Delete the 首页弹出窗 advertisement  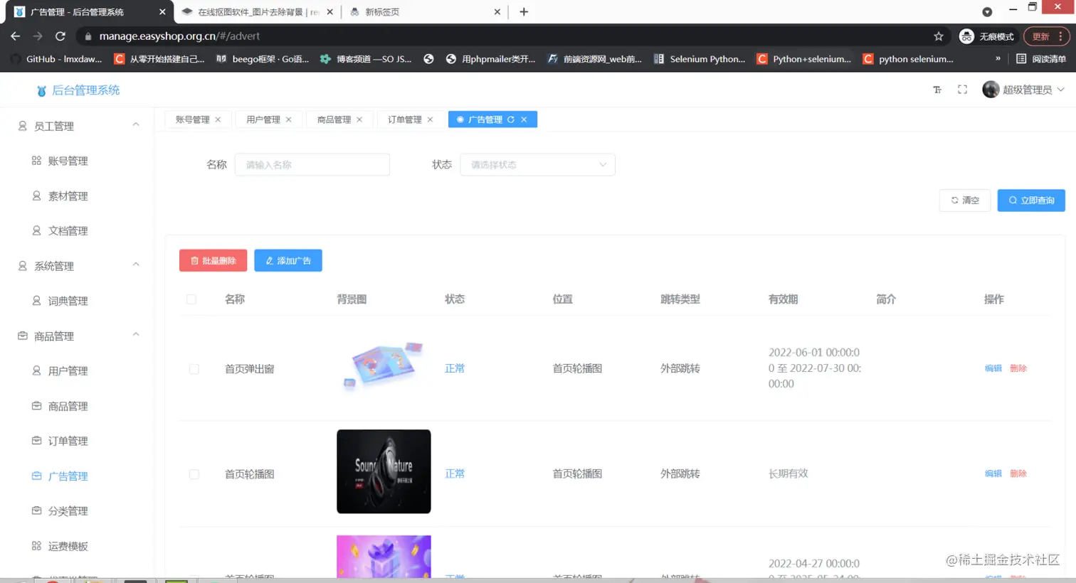1018,368
